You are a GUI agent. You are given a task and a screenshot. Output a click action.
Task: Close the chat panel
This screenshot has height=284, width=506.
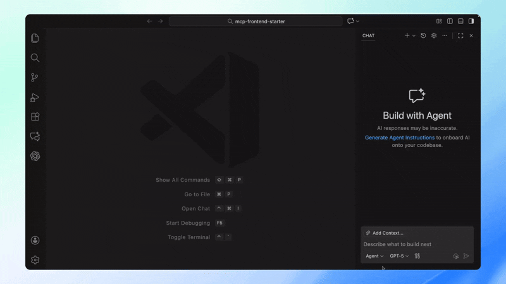(471, 35)
